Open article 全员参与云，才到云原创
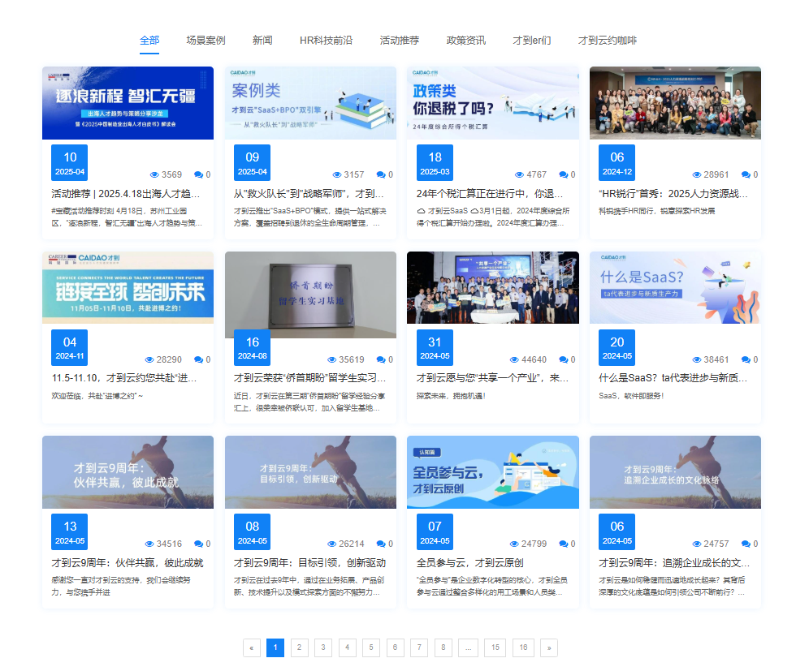Image resolution: width=796 pixels, height=671 pixels. point(469,563)
